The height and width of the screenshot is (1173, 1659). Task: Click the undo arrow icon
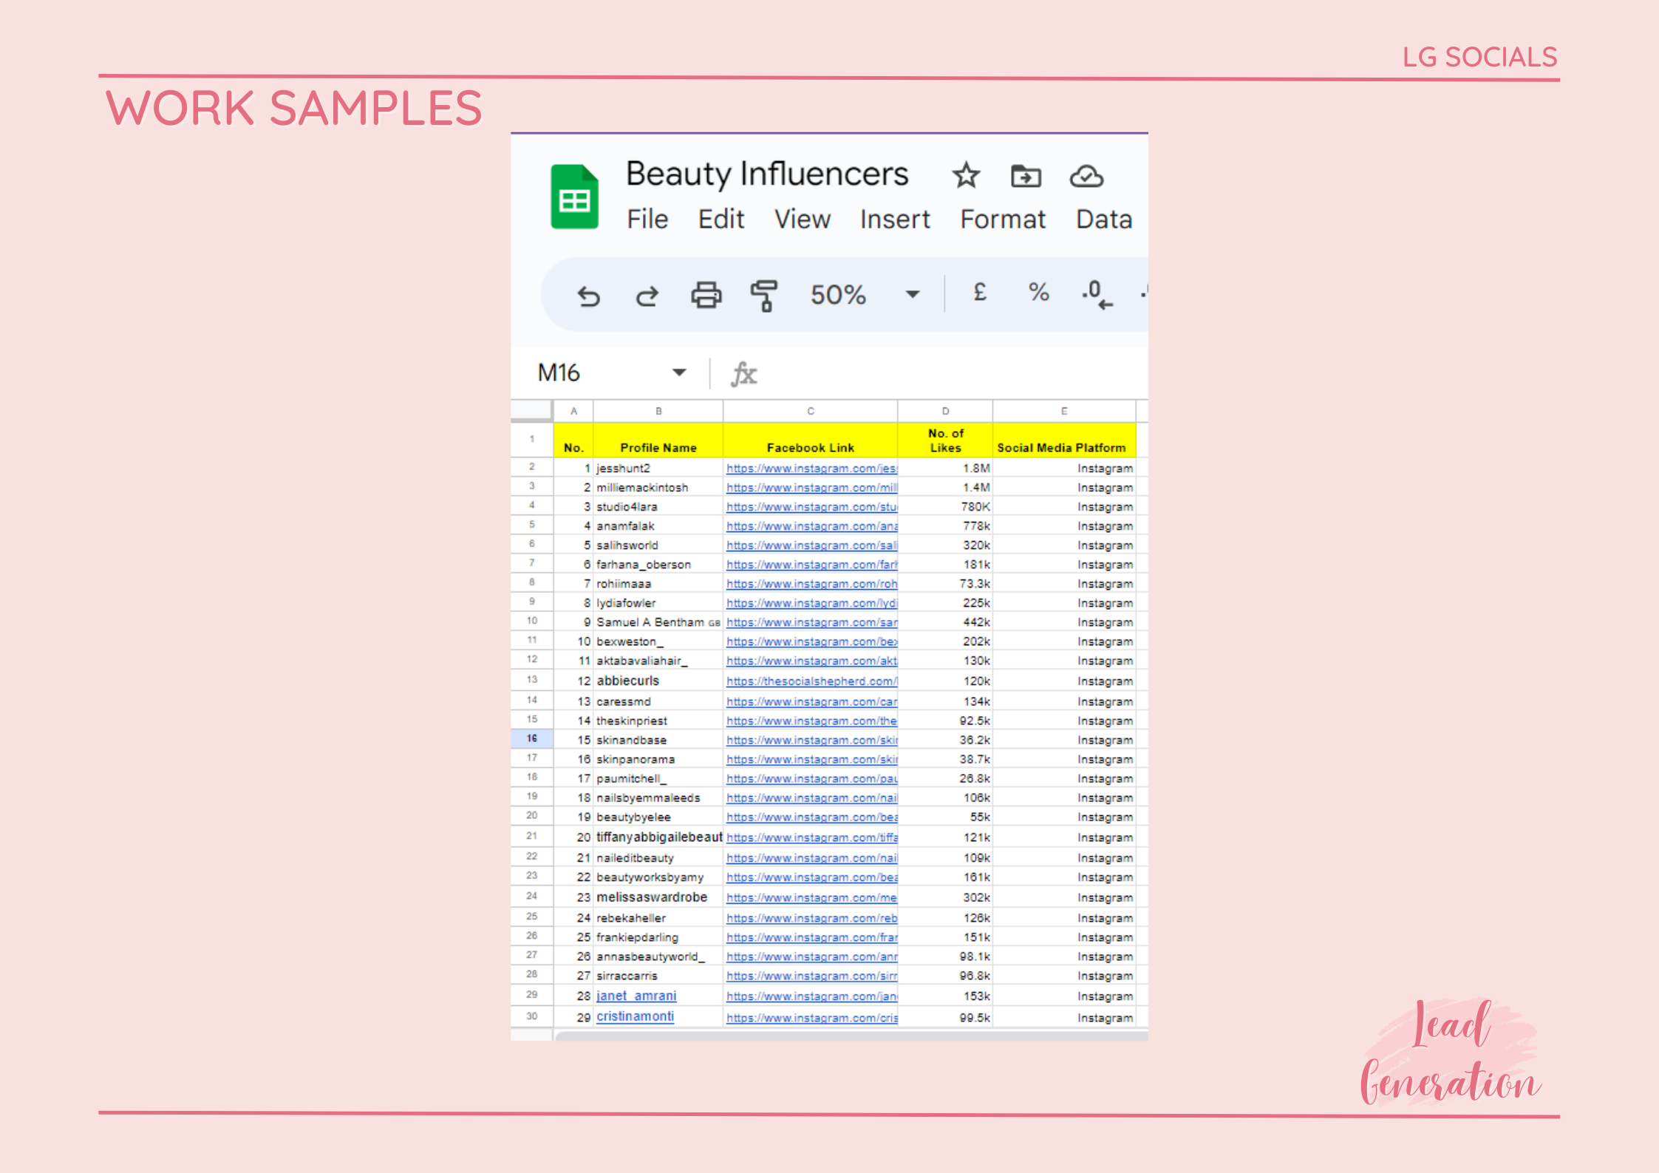[x=588, y=296]
